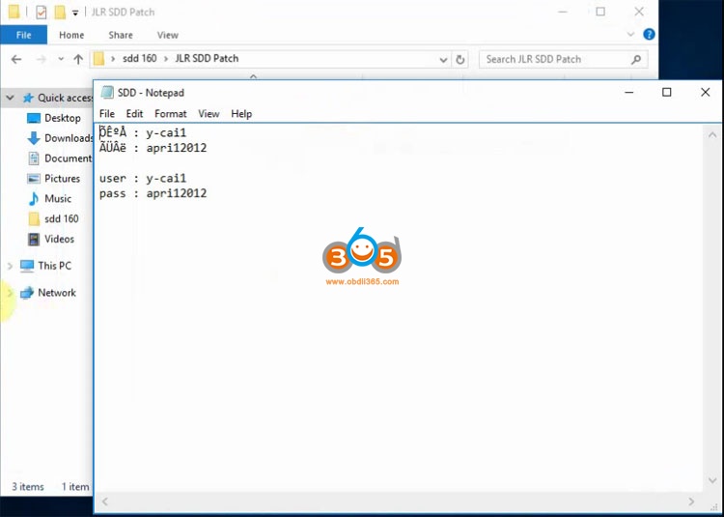Open Notepad Edit menu
The height and width of the screenshot is (517, 724).
(134, 114)
